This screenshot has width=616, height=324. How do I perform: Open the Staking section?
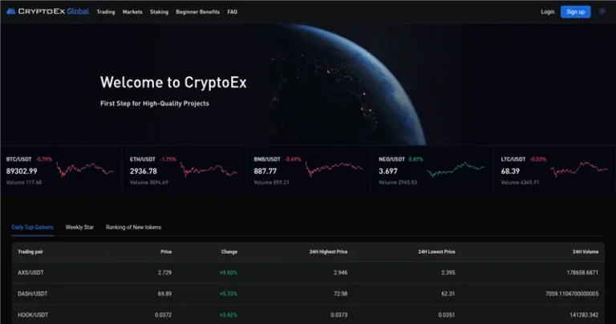coord(159,12)
